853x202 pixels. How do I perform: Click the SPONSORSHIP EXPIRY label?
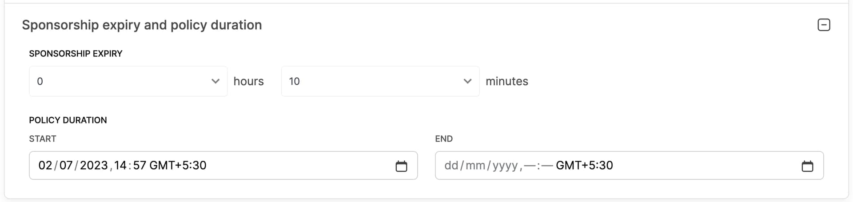point(76,54)
